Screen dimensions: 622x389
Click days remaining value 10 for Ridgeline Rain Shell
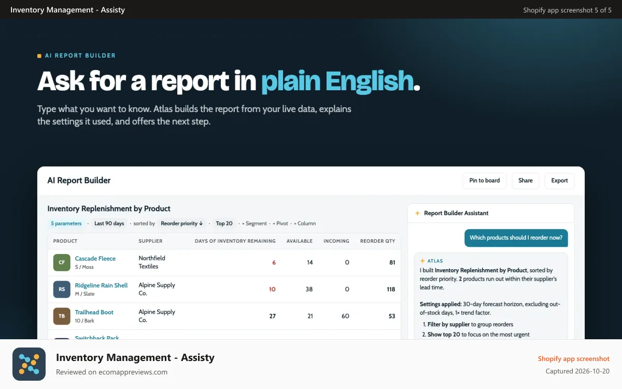(272, 289)
